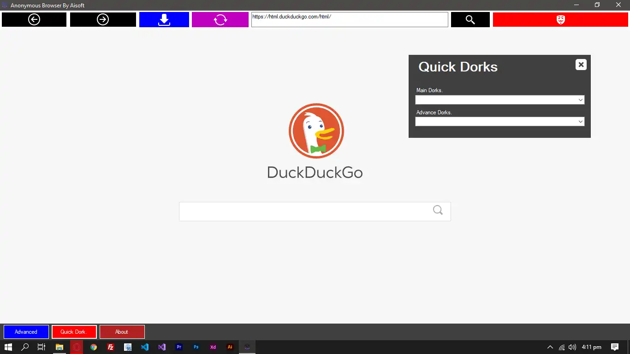Open Visual Studio Code from the taskbar
The height and width of the screenshot is (354, 630).
tap(145, 347)
